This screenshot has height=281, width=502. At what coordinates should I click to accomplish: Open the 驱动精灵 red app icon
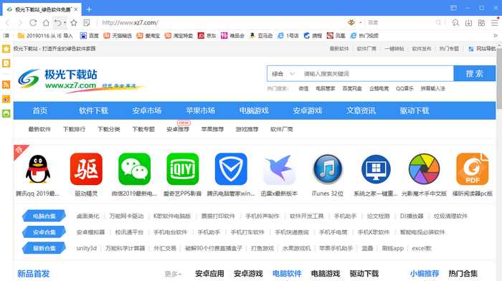[x=86, y=169]
